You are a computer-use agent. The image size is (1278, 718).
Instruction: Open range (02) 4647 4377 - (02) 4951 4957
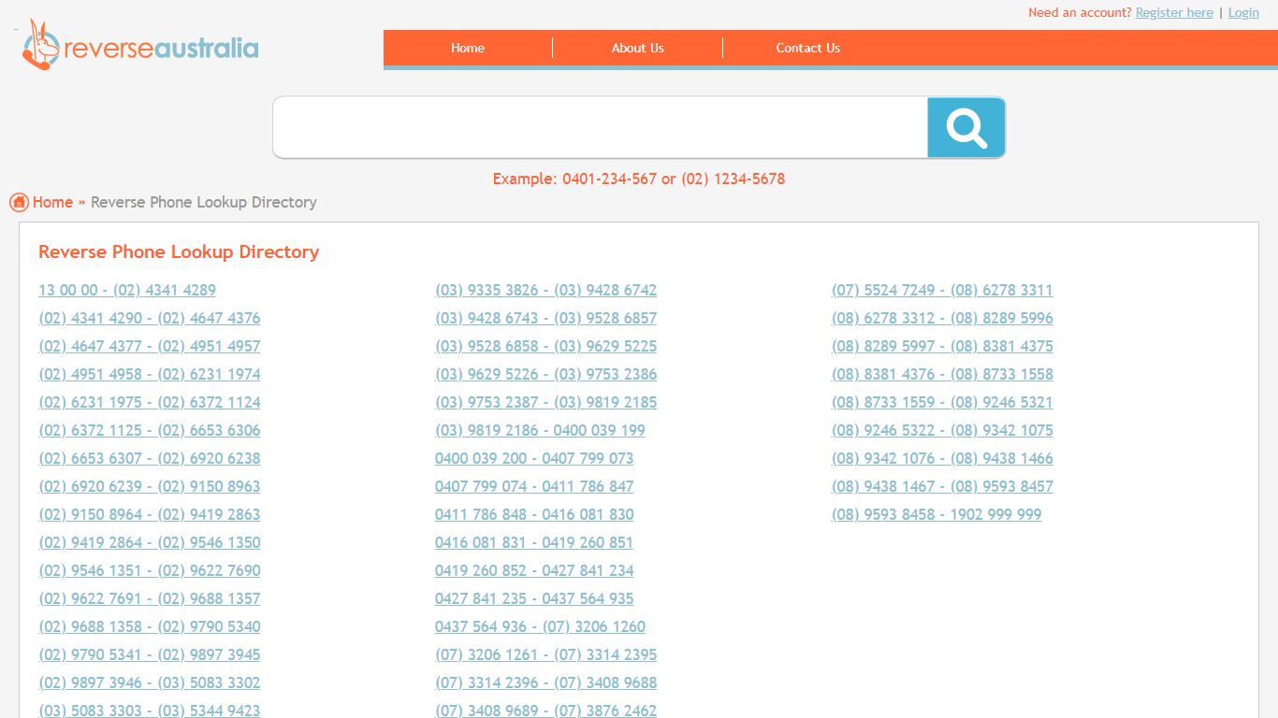coord(150,346)
